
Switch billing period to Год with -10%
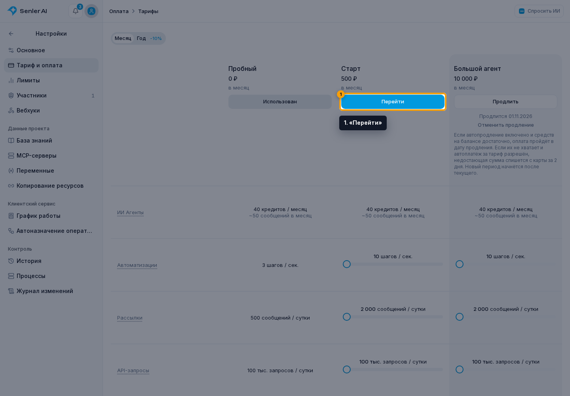coord(149,38)
